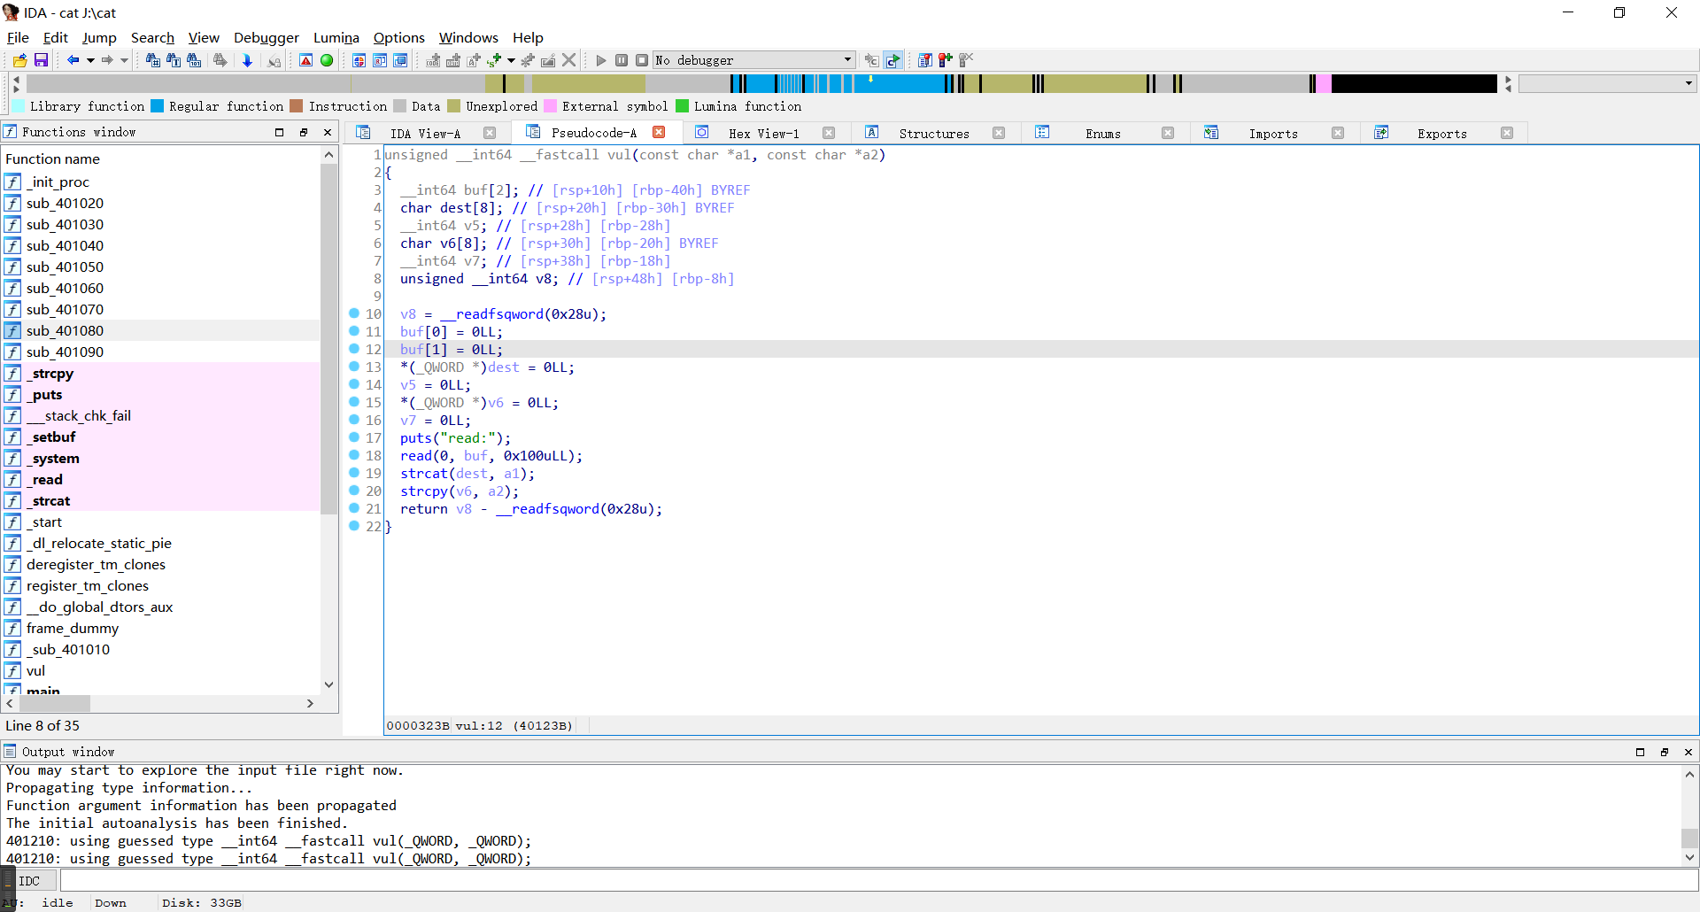Image resolution: width=1700 pixels, height=912 pixels.
Task: Open dropdown right of navigation band
Action: click(1688, 83)
